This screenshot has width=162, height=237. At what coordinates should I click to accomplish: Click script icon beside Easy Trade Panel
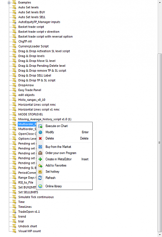click(14, 90)
